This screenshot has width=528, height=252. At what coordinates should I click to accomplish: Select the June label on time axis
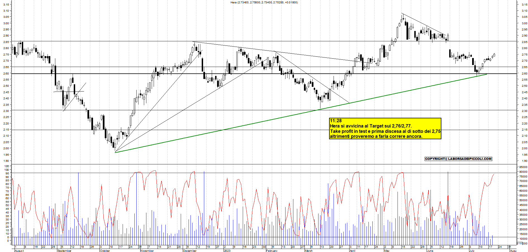coord(430,251)
